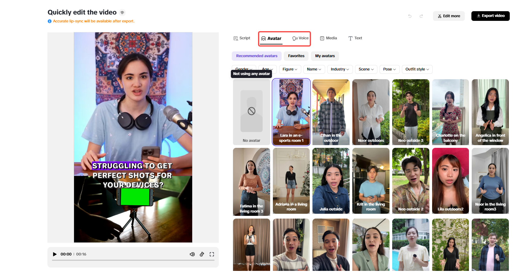Enter fullscreen mode on the video player
This screenshot has height=273, width=514.
point(212,254)
